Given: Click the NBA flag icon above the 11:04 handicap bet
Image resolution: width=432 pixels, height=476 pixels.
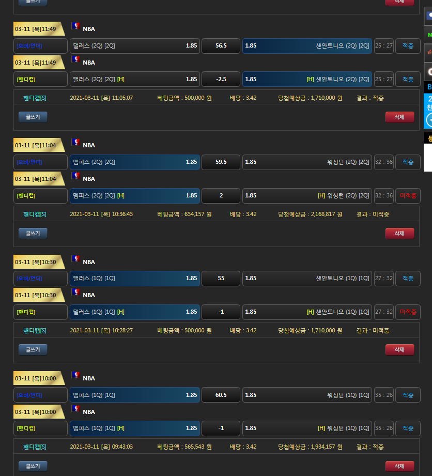Looking at the screenshot, I should coord(75,176).
